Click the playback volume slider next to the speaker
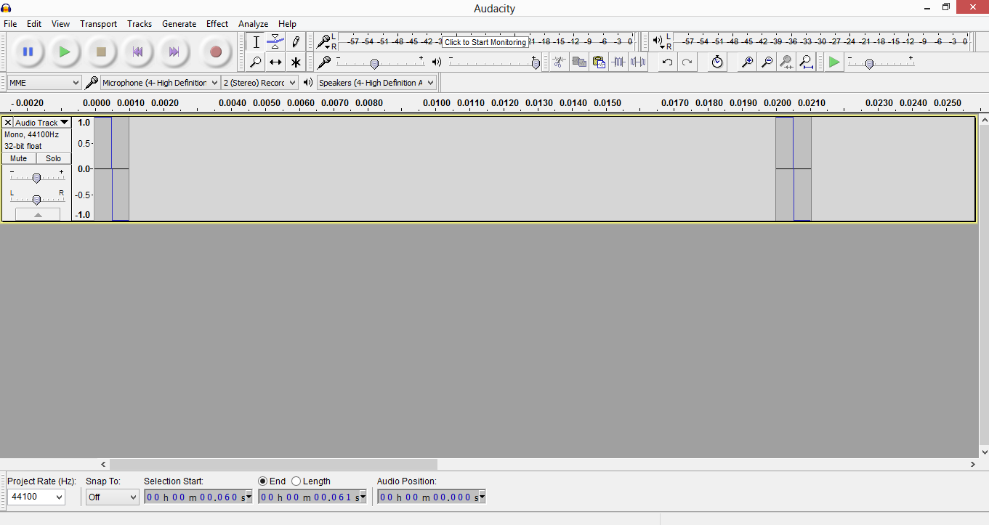The image size is (989, 525). pyautogui.click(x=494, y=62)
